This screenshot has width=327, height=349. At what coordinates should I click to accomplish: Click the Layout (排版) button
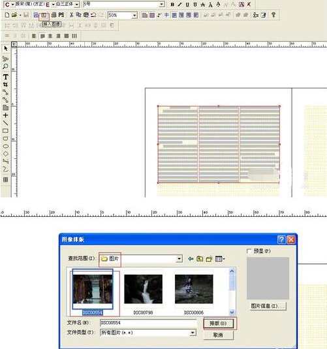[218, 324]
